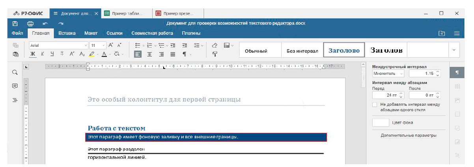This screenshot has width=474, height=167.
Task: Expand the numbered list options
Action: (155, 45)
